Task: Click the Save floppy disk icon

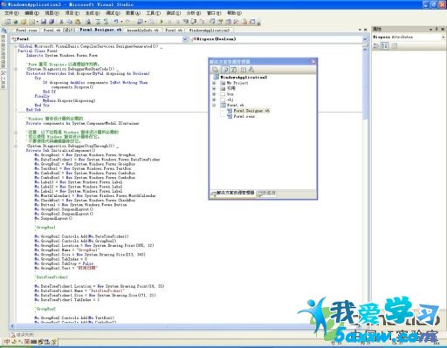Action: [44, 22]
